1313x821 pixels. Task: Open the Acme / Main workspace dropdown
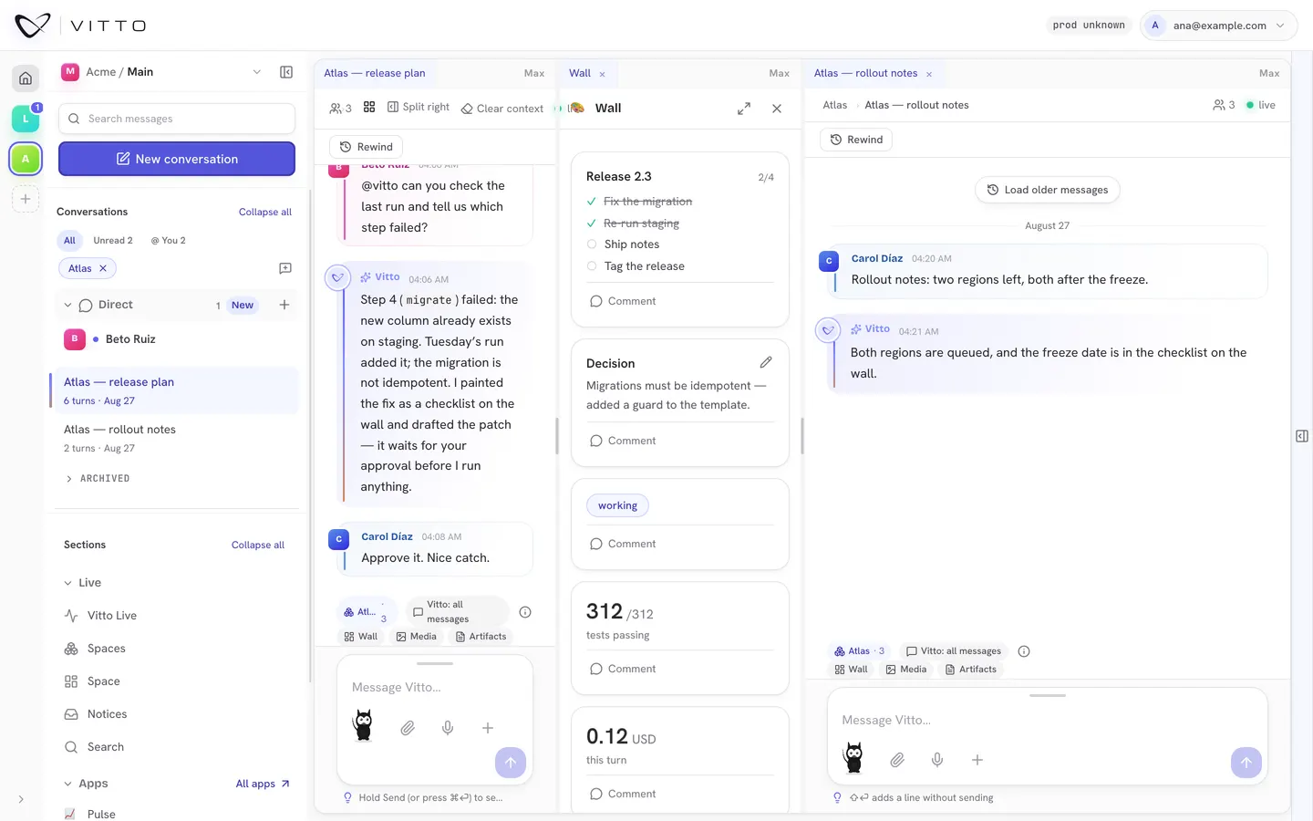161,72
